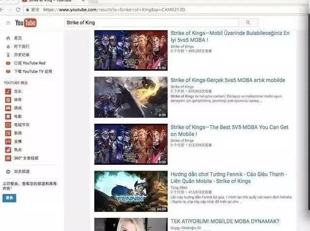This screenshot has width=310, height=231.
Task: Click the YouTube logo
Action: tap(26, 23)
